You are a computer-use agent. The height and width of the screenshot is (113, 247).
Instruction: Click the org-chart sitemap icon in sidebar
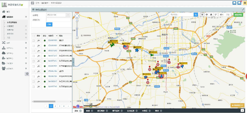(x=4, y=48)
